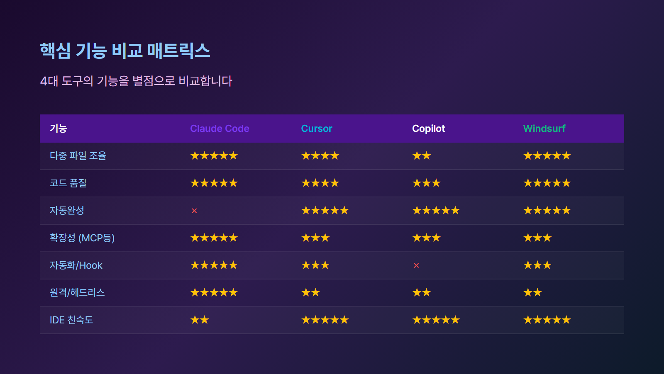Click Windsurf's three stars for 자동화/Hook
The image size is (664, 374).
coord(537,265)
